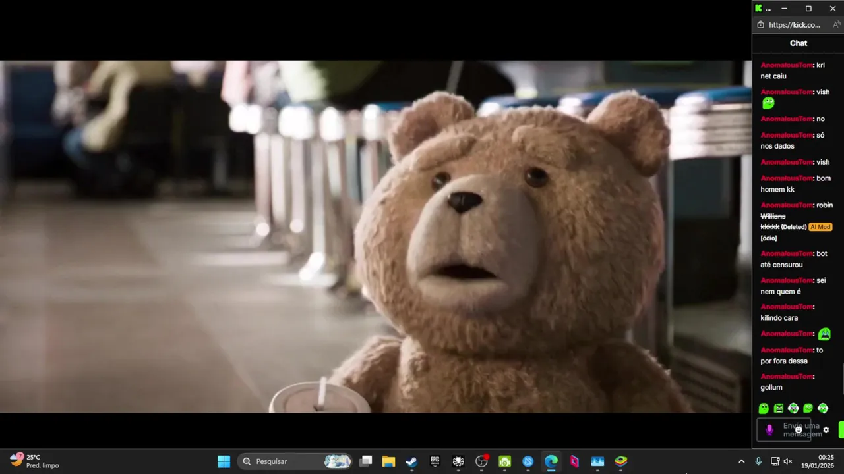The width and height of the screenshot is (844, 474).
Task: Click the deleted 'robin Williams' message
Action: click(797, 216)
